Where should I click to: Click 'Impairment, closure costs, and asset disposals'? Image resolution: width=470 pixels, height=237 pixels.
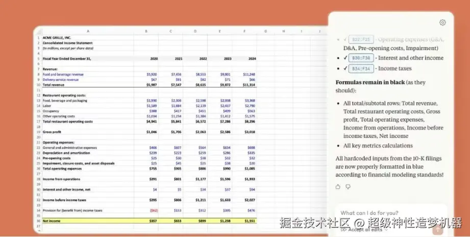(79, 163)
